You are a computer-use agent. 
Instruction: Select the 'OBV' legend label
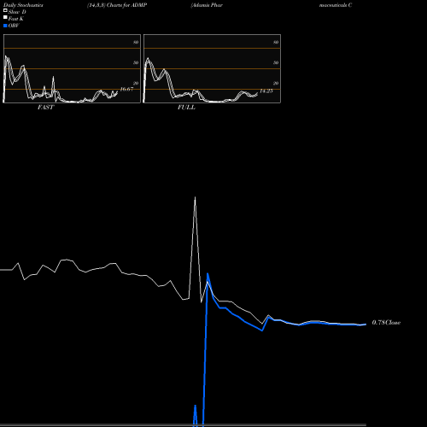coord(14,26)
